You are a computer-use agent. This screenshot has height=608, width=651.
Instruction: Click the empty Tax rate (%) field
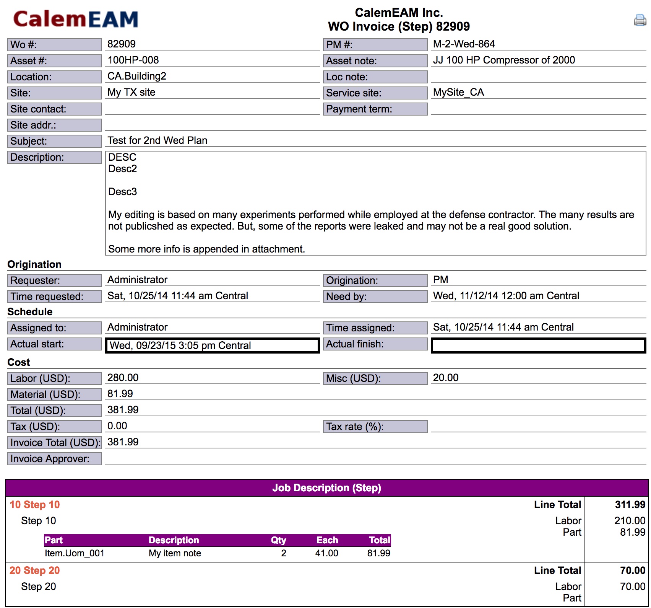click(x=538, y=426)
